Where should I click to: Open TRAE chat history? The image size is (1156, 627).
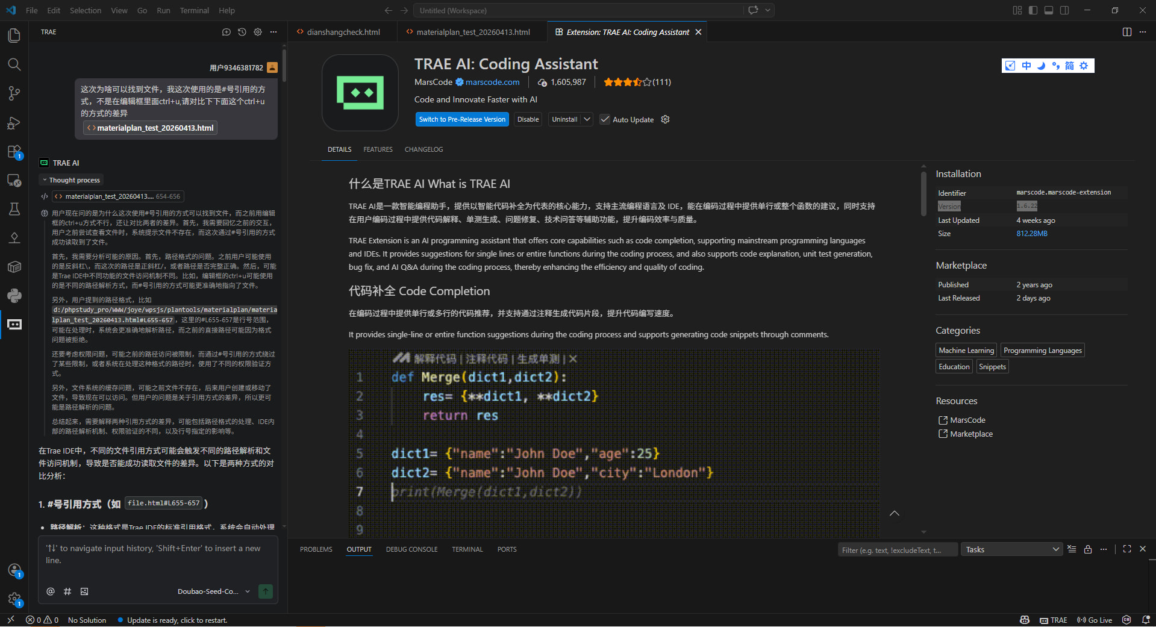click(242, 32)
